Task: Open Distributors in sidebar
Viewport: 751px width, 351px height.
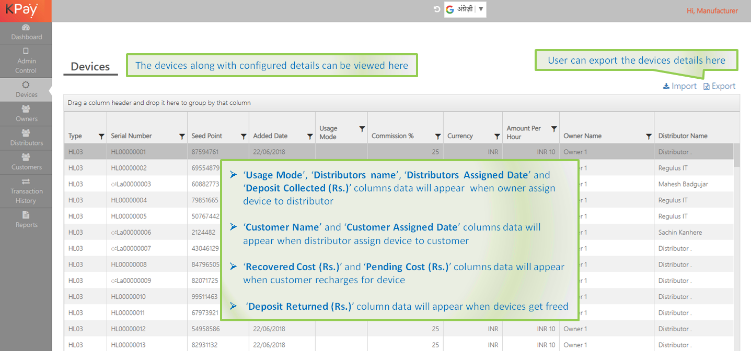Action: click(26, 138)
